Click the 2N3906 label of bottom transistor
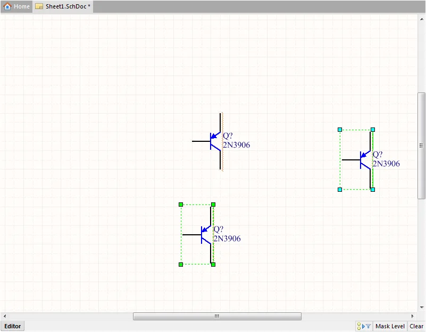 coord(227,239)
